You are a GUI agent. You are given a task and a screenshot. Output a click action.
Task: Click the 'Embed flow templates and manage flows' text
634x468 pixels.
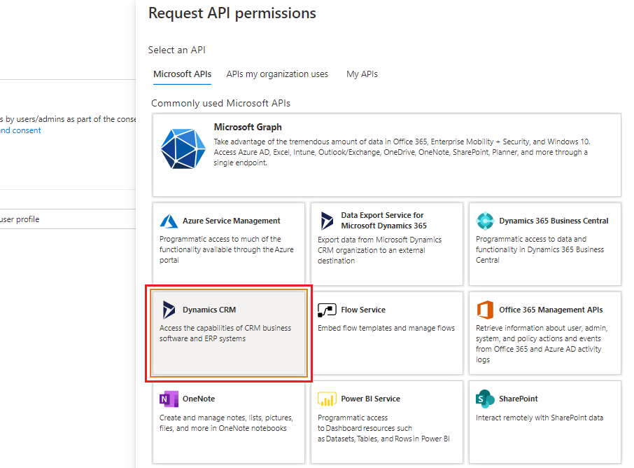coord(386,328)
